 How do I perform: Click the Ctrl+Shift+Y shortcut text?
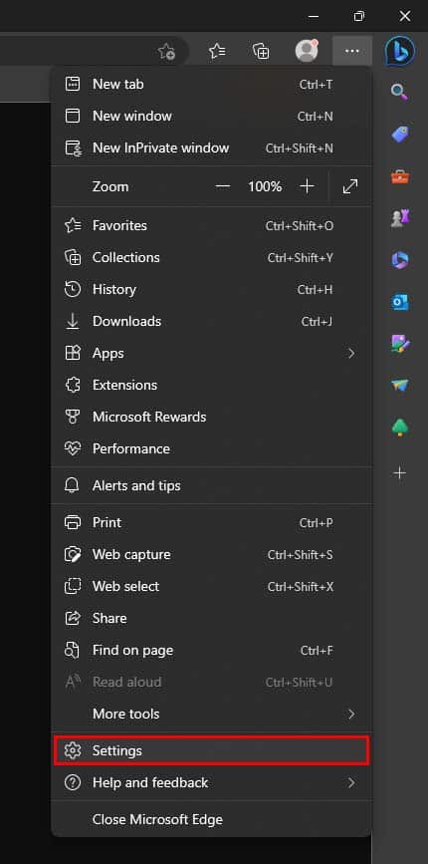coord(301,258)
